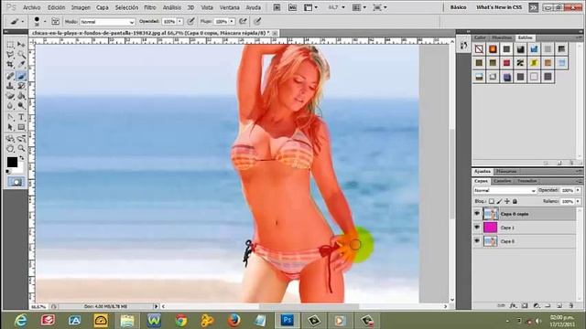This screenshot has width=586, height=329.
Task: Click the What's New in CS5 workspace
Action: click(x=499, y=7)
